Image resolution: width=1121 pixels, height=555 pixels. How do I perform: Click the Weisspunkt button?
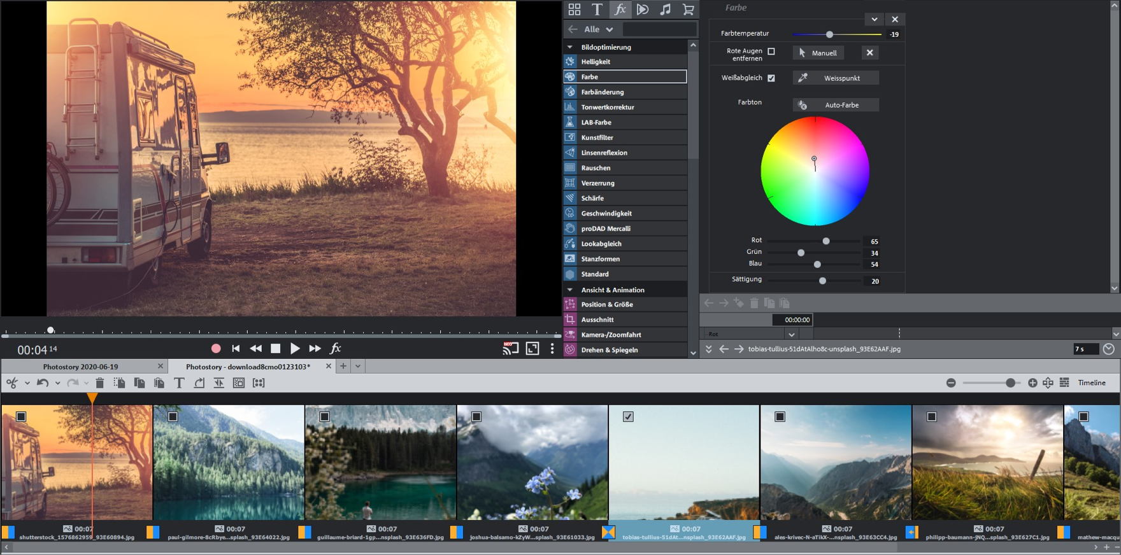pyautogui.click(x=836, y=78)
